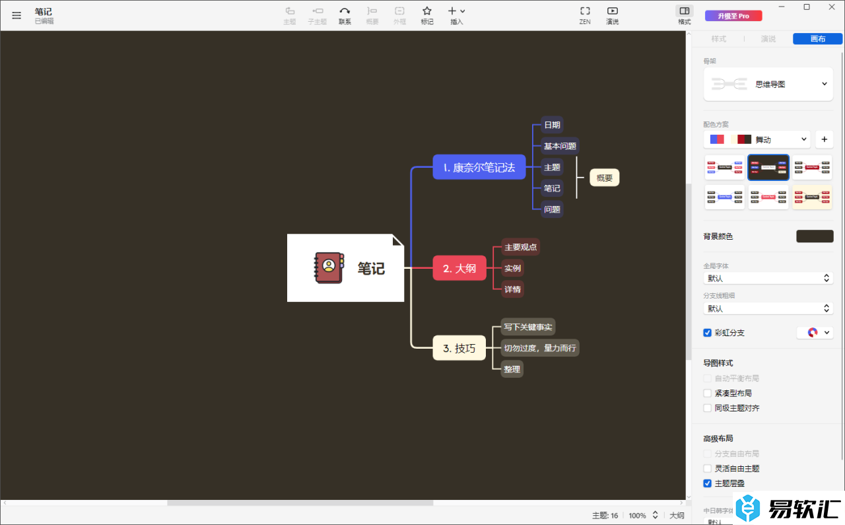
Task: Enable the 灵活自由主题 checkbox
Action: [x=708, y=468]
